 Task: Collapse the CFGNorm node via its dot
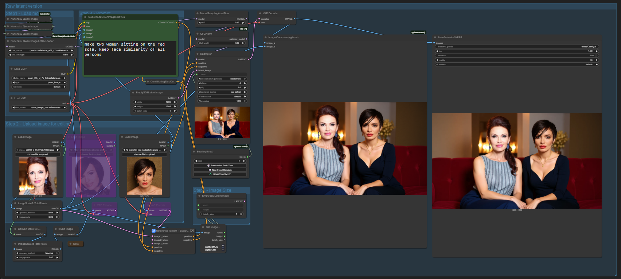pyautogui.click(x=197, y=34)
